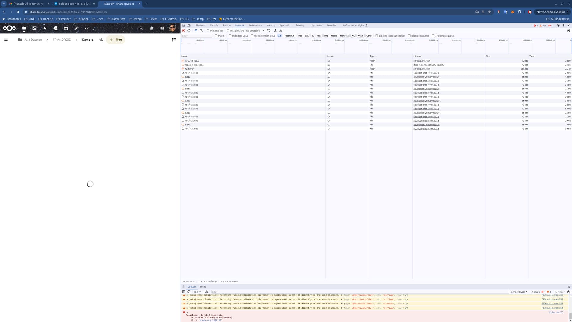
Task: Open Nextcloud Notes pencil icon
Action: tap(76, 28)
